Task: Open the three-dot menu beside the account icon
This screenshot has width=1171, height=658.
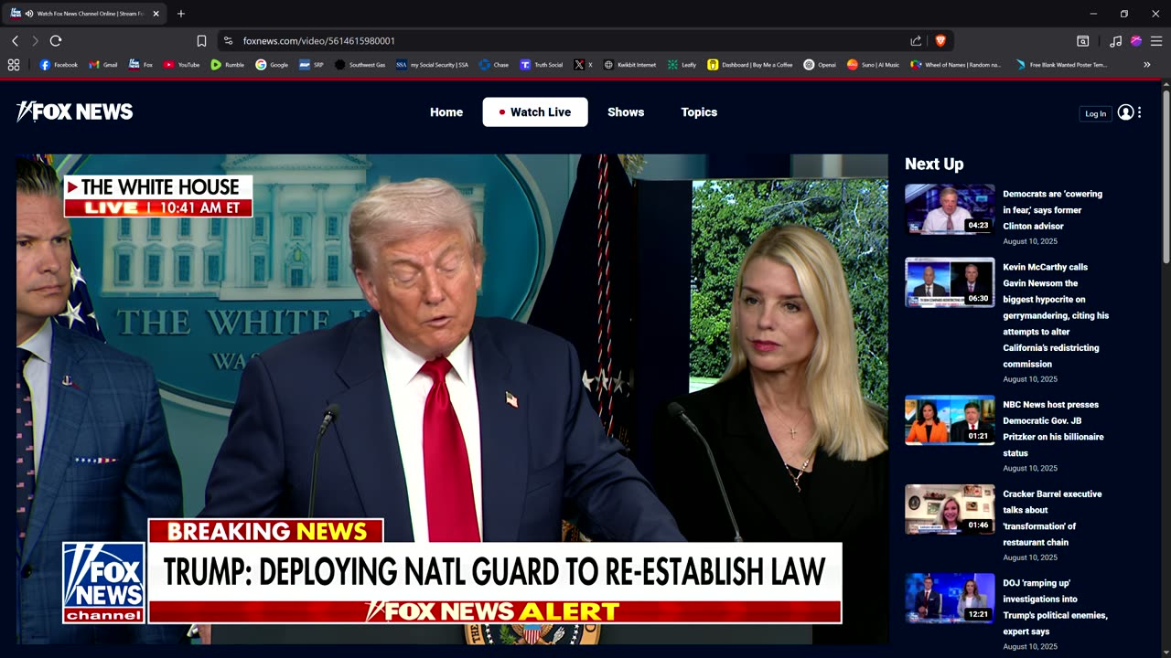Action: point(1139,112)
